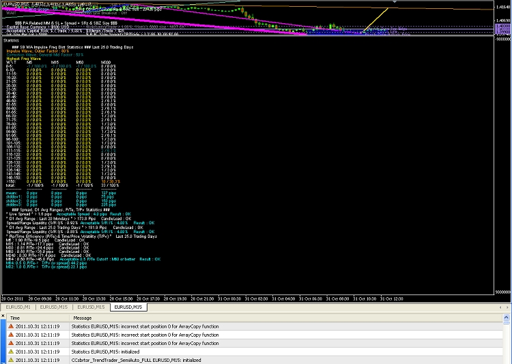
Task: Click 'Impulse Wave: Outer Factor : 80 %' text
Action: pos(38,51)
